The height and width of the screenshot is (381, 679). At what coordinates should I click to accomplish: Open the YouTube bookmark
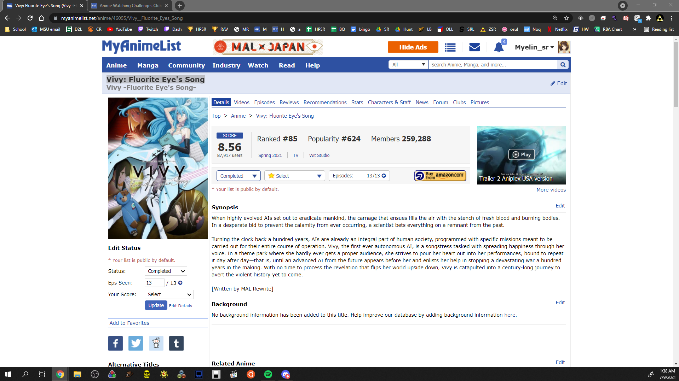120,29
